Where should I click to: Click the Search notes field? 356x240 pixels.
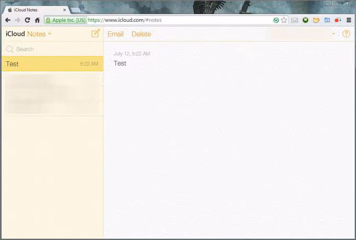[53, 49]
